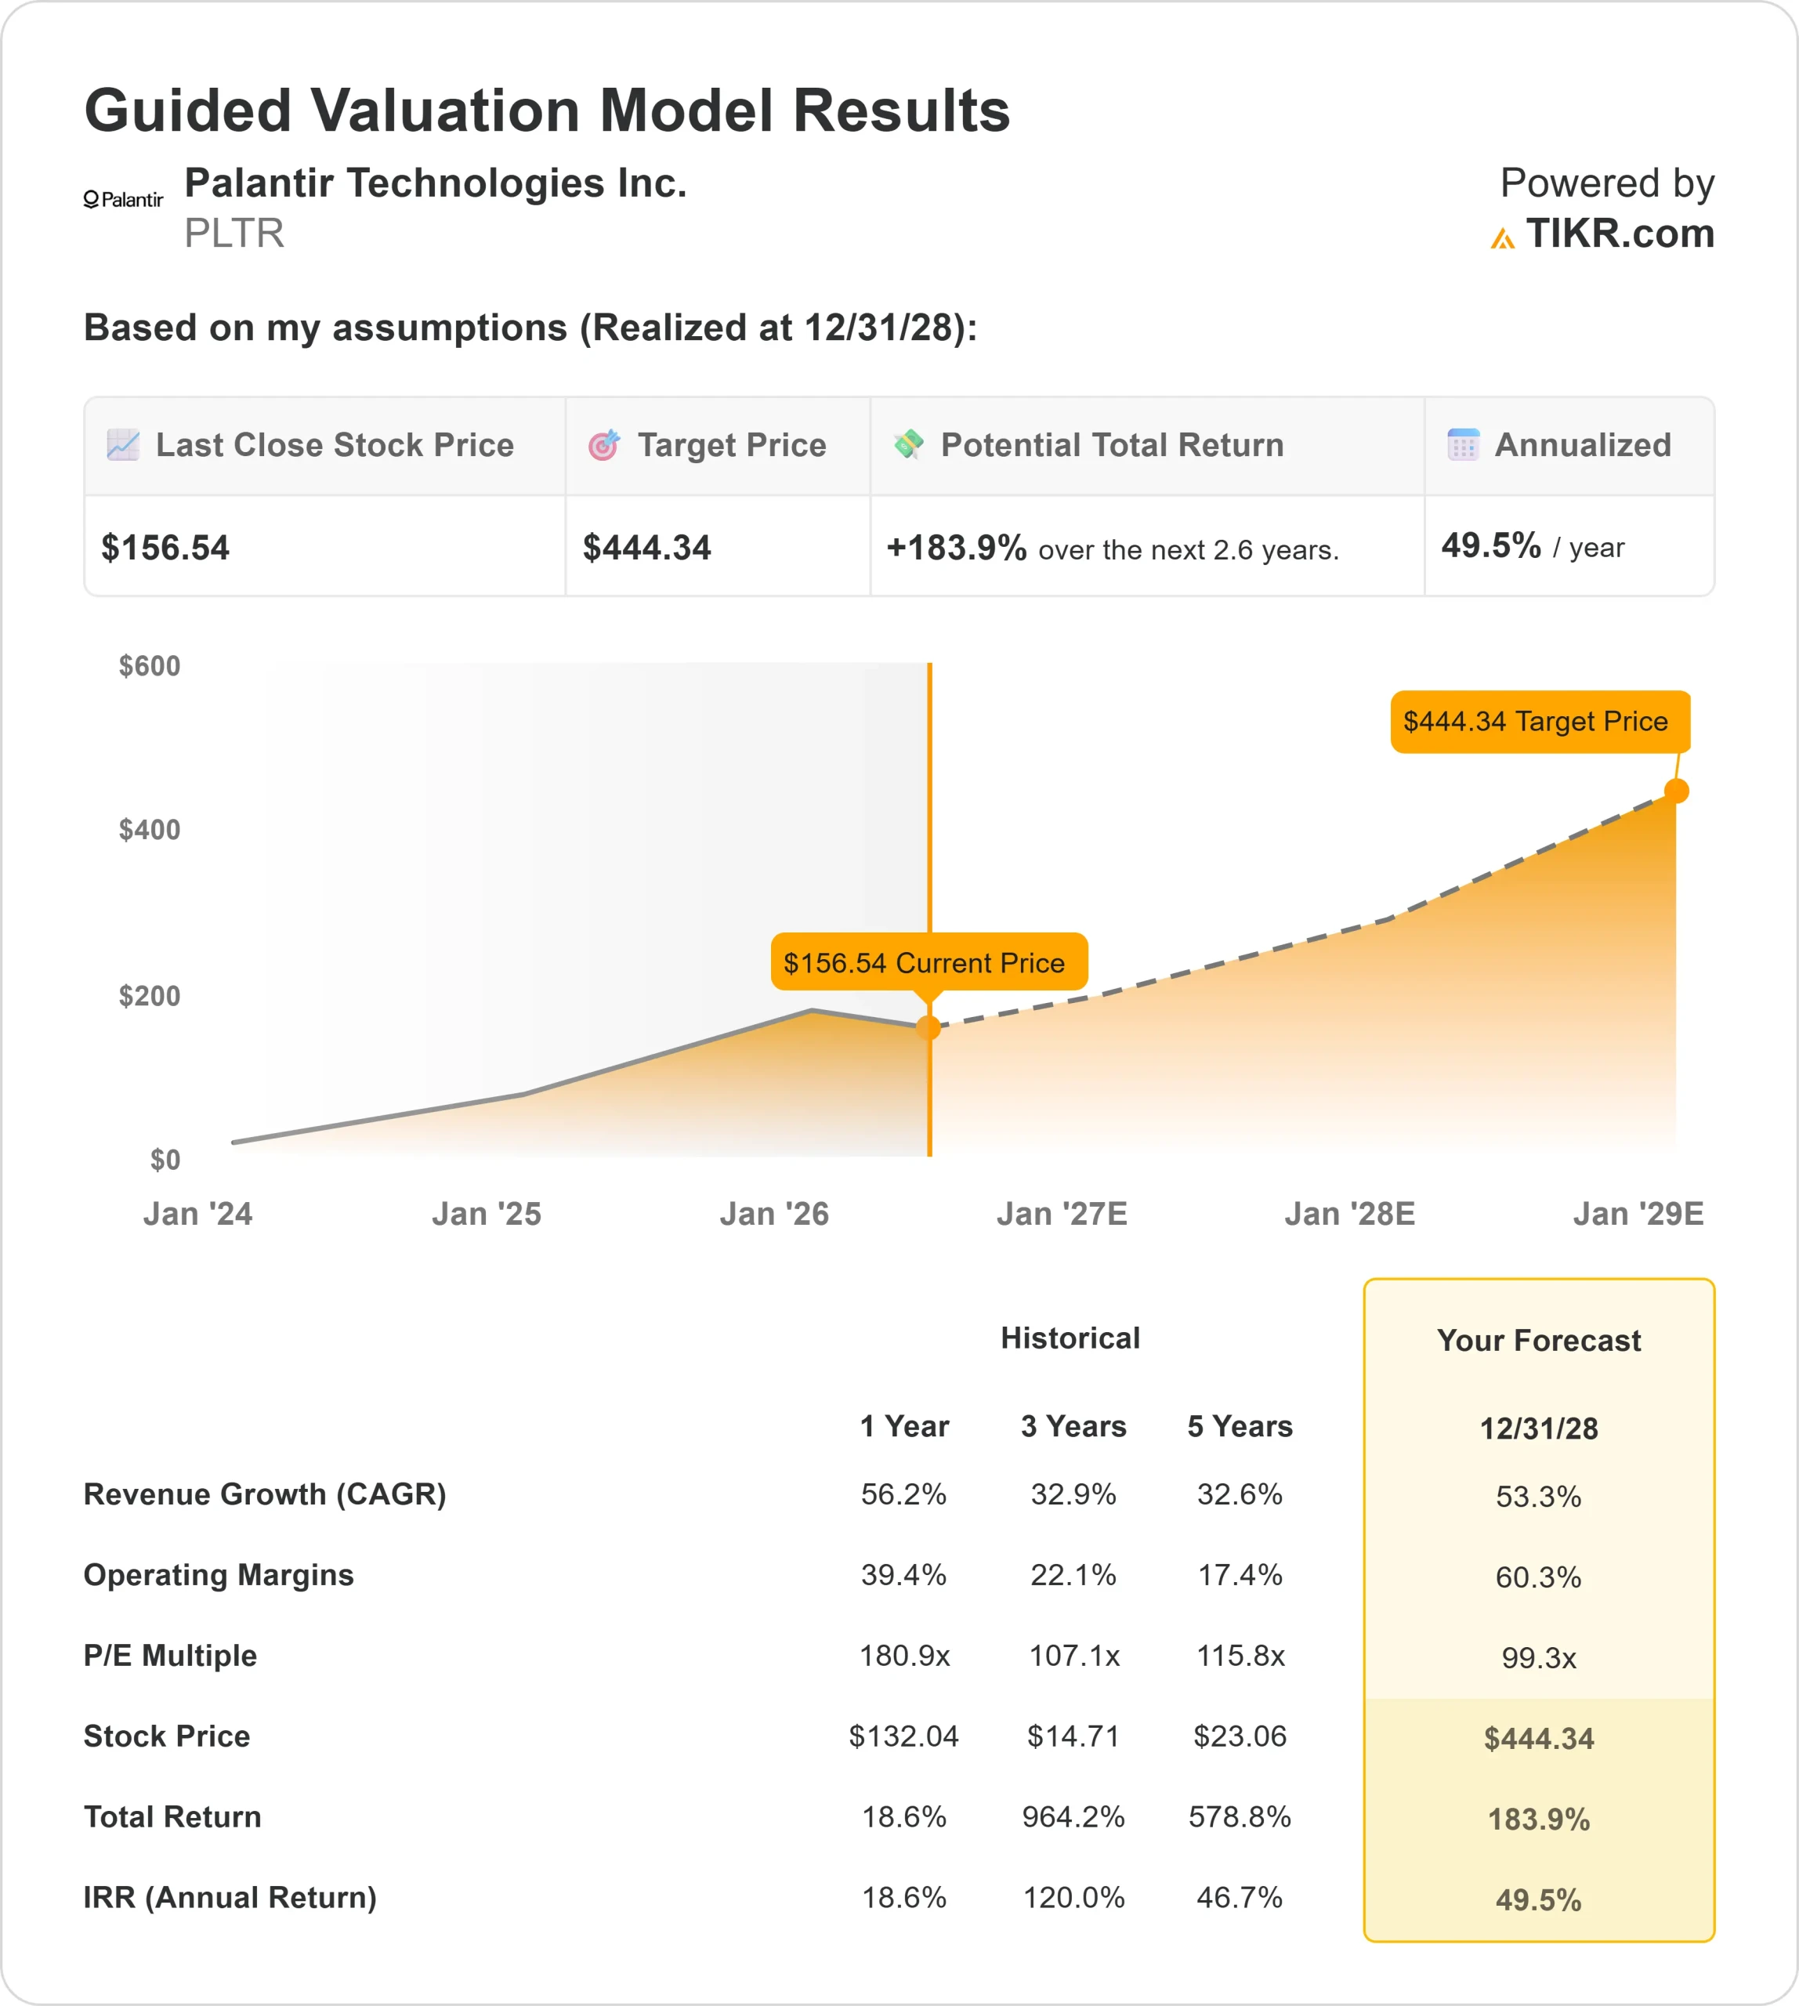Click the 12/31/28 forecast date header
The width and height of the screenshot is (1799, 2006).
point(1539,1428)
